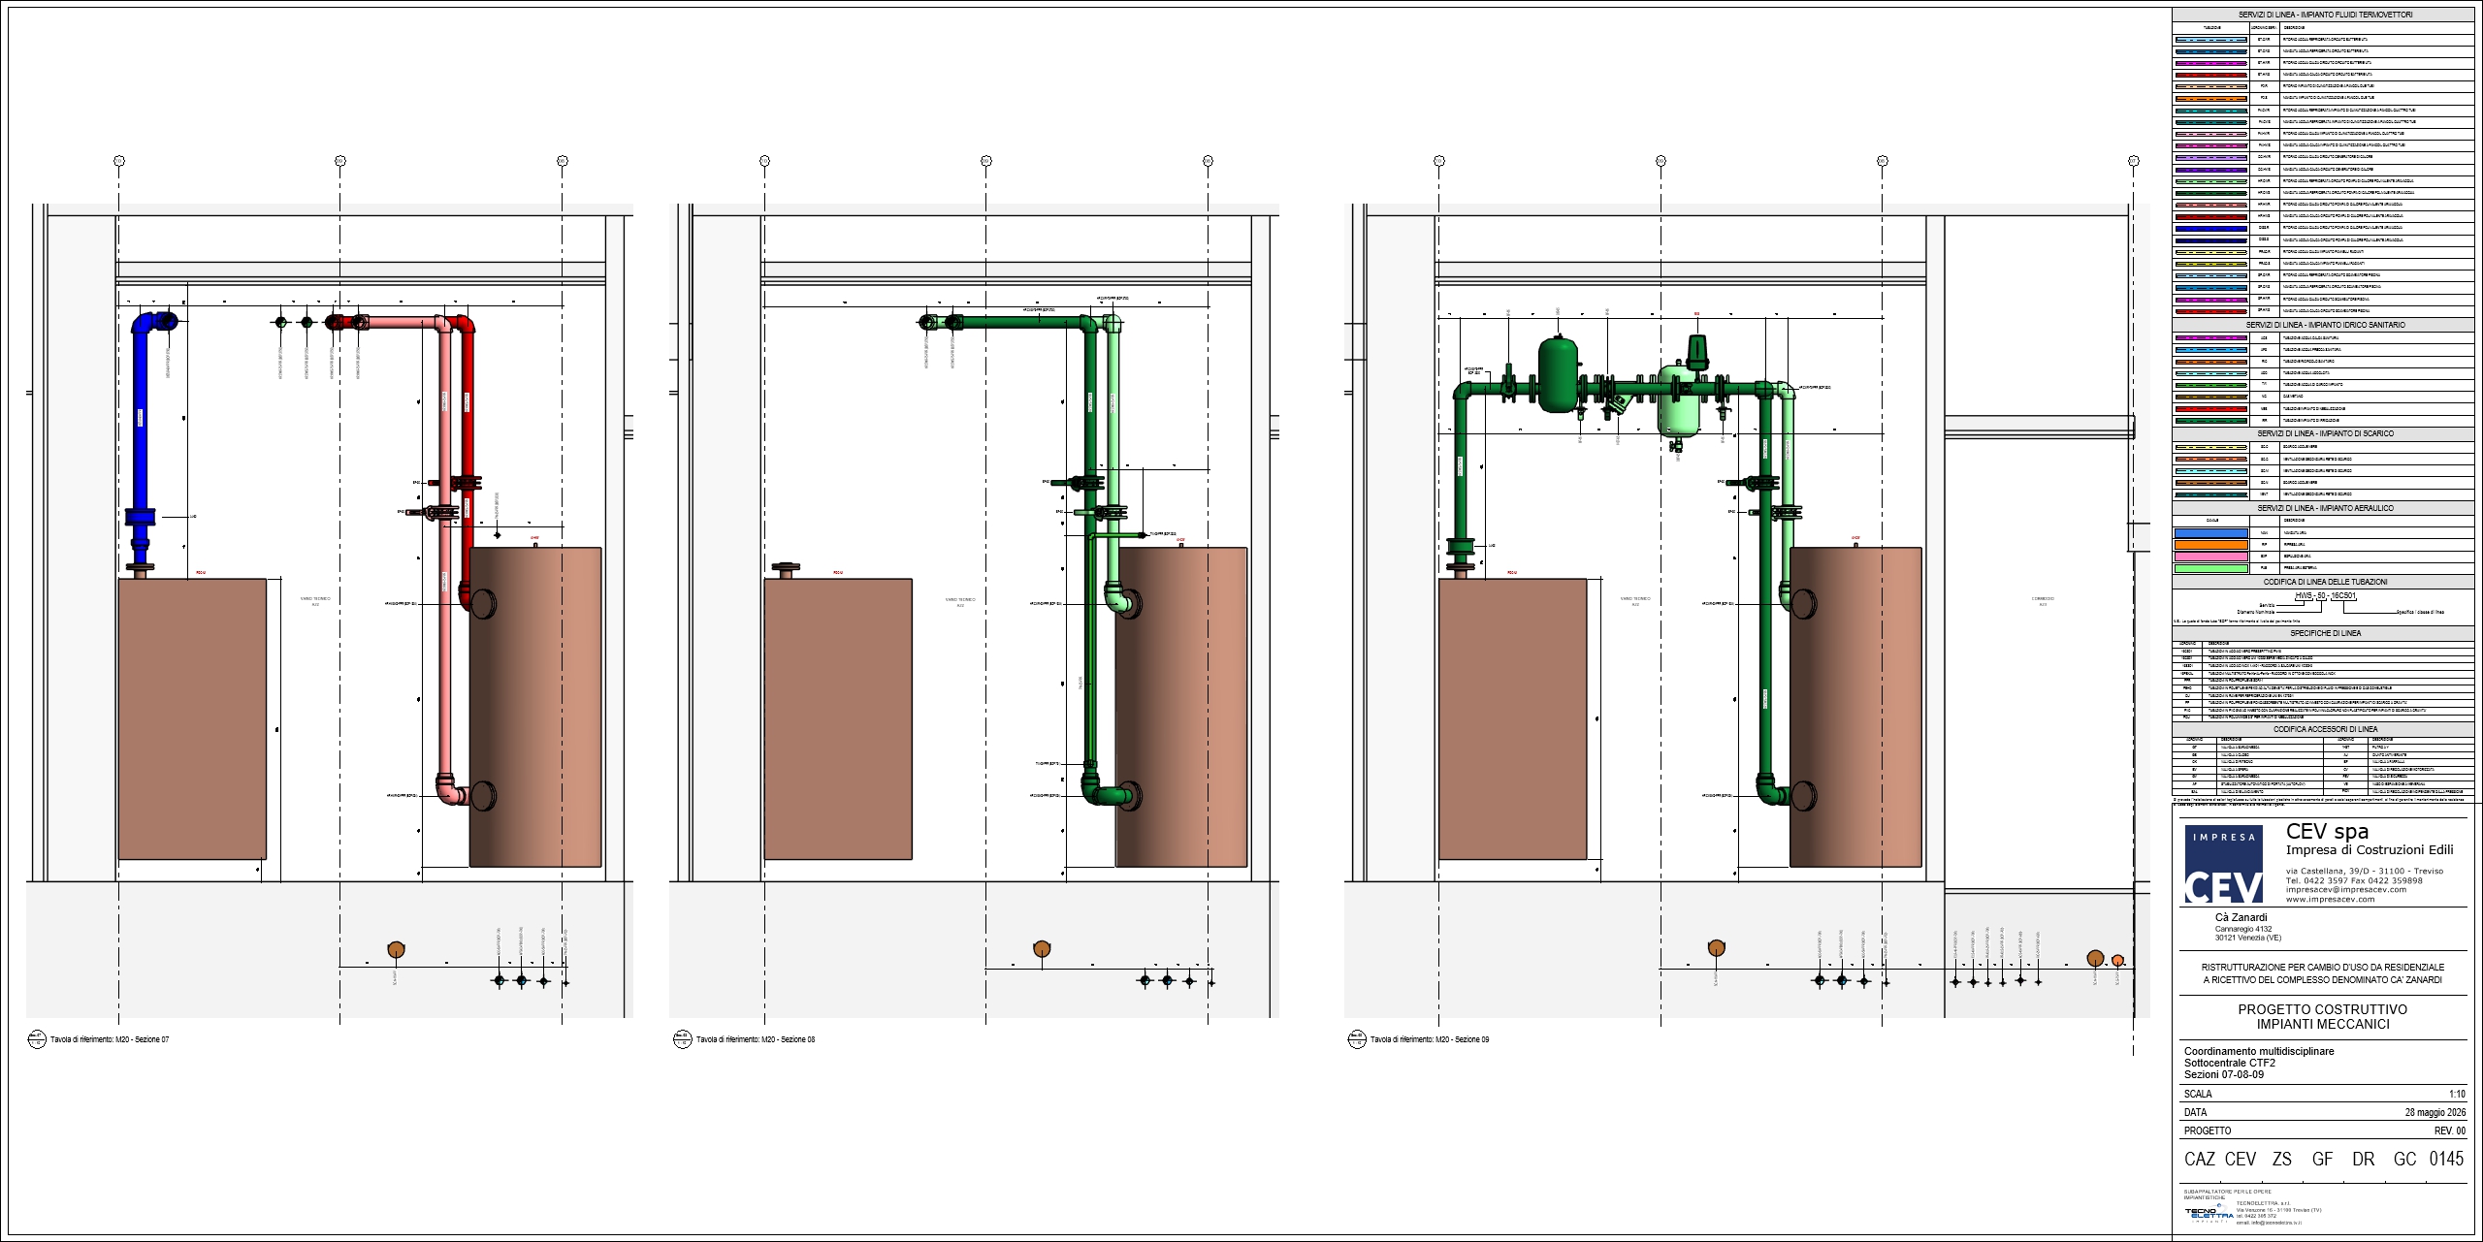Viewport: 2483px width, 1242px height.
Task: Click the 'Servizi di linea - Impianto aeraulico' header
Action: (x=2323, y=508)
